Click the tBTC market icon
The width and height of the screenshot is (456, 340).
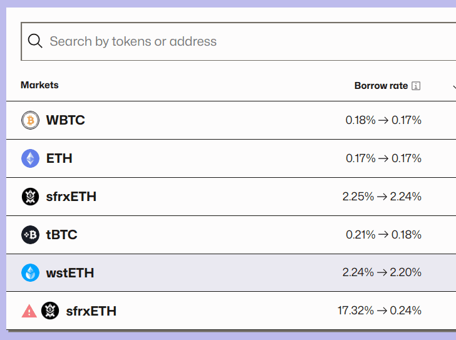30,235
